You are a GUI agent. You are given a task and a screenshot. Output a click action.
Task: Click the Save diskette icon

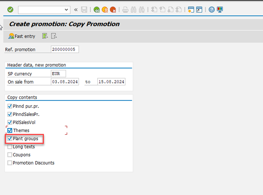pyautogui.click(x=84, y=10)
